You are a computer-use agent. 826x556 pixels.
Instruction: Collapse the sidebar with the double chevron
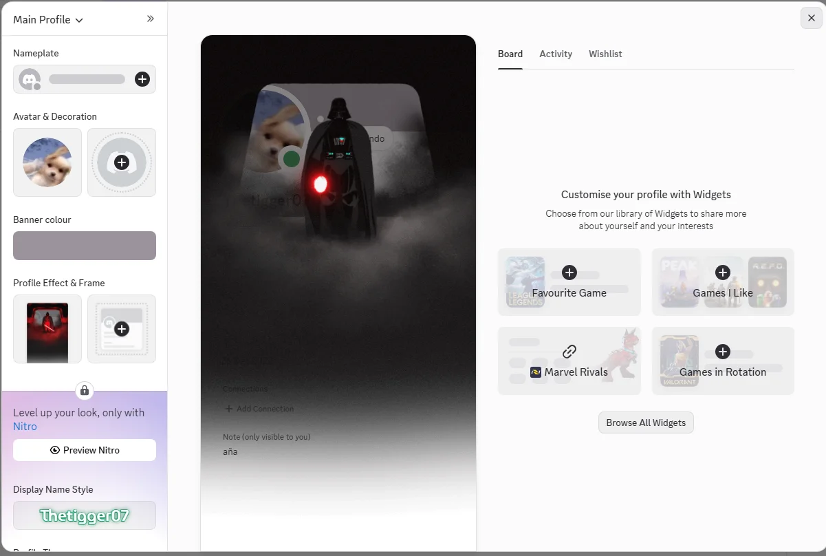pyautogui.click(x=151, y=19)
